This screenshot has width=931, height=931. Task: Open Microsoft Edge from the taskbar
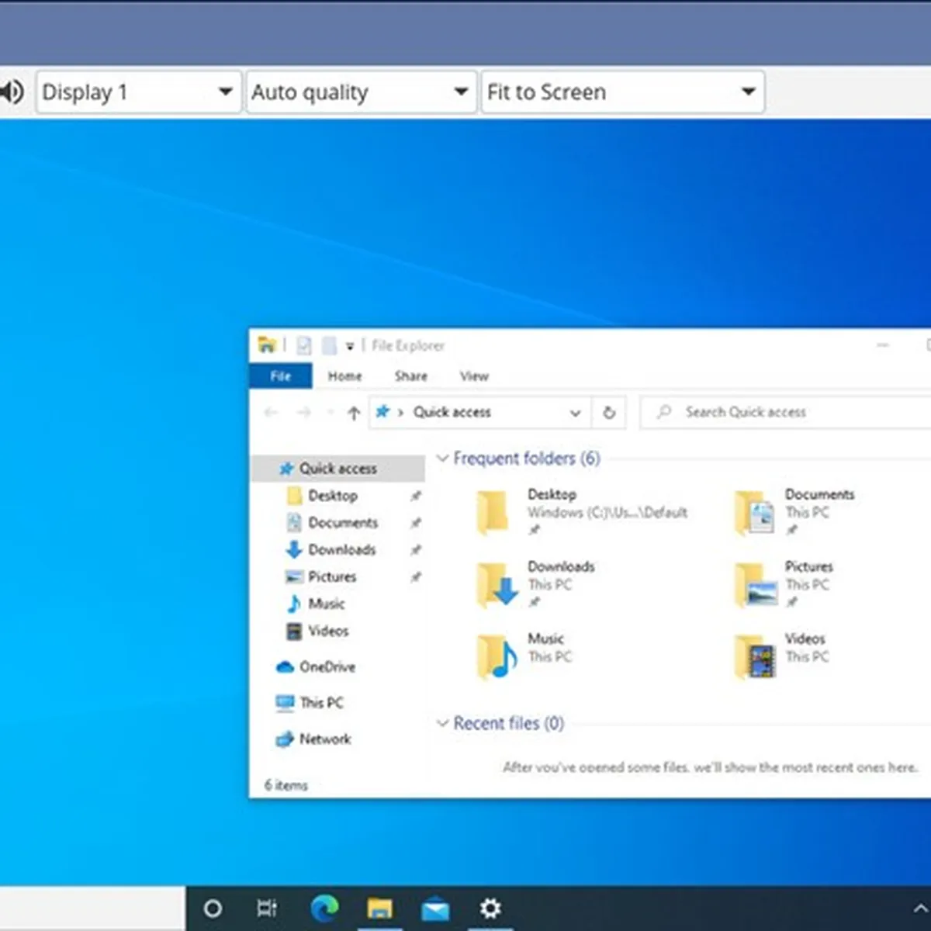point(324,908)
